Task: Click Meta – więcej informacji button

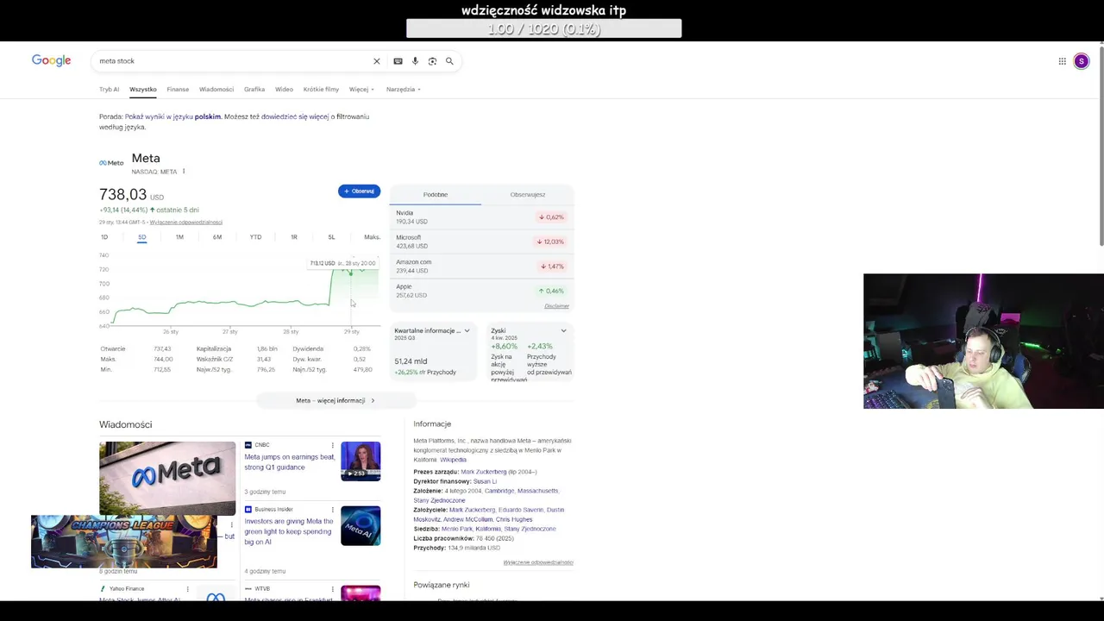Action: pyautogui.click(x=336, y=400)
